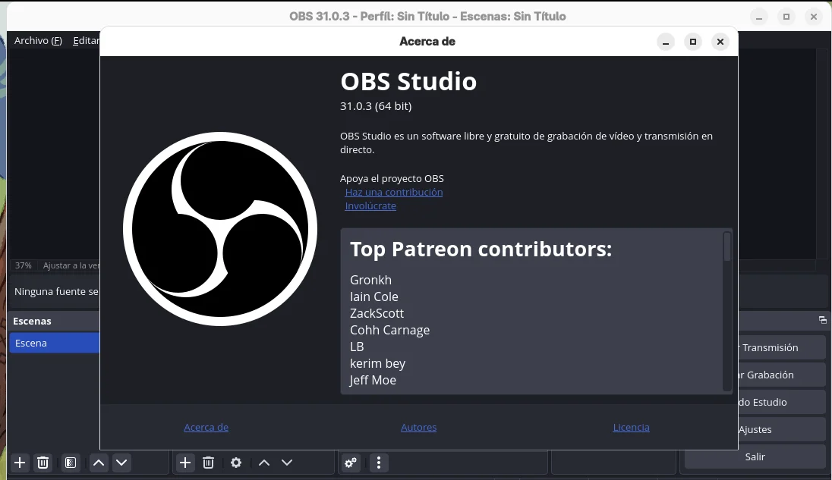Image resolution: width=832 pixels, height=480 pixels.
Task: Click 'Jeff Moe' contributor name
Action: click(373, 380)
